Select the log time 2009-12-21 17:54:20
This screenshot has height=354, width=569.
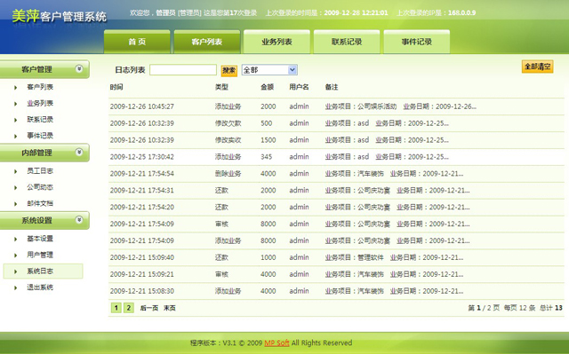point(142,207)
